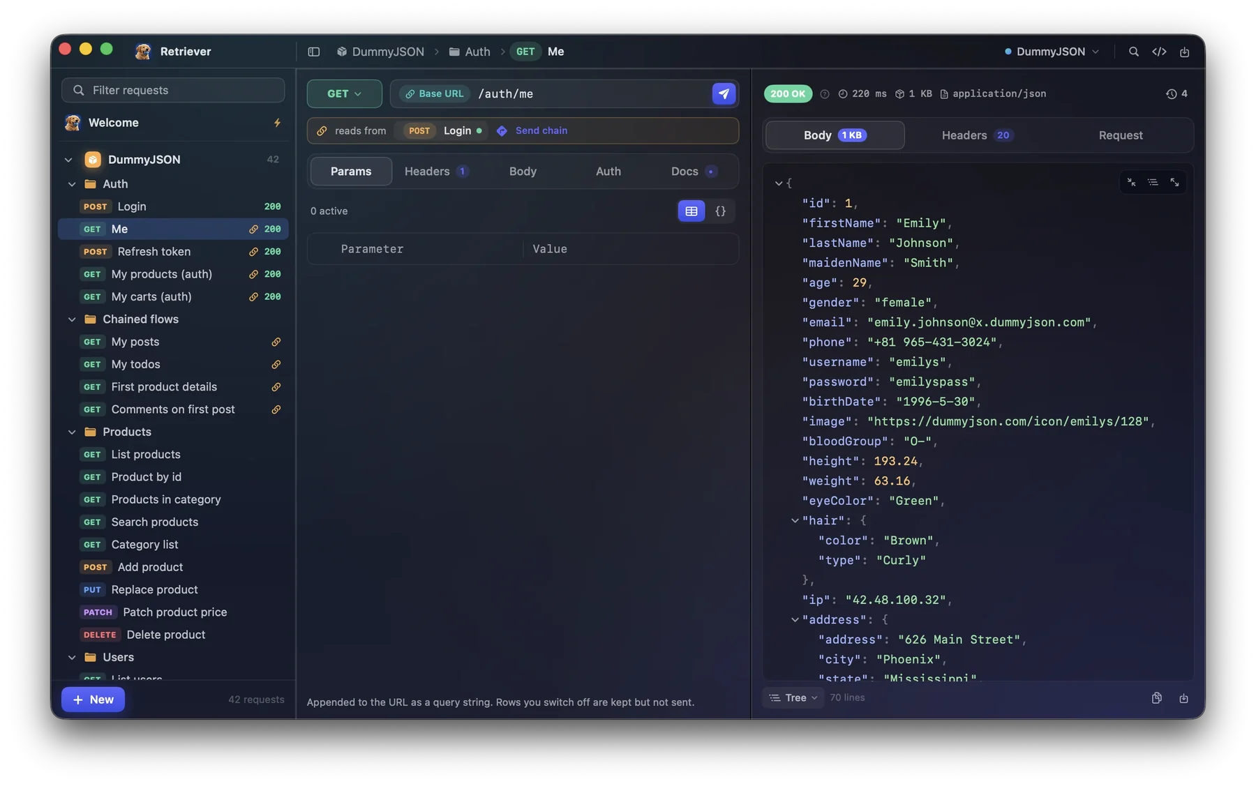
Task: Open the request Body tab
Action: pos(523,171)
